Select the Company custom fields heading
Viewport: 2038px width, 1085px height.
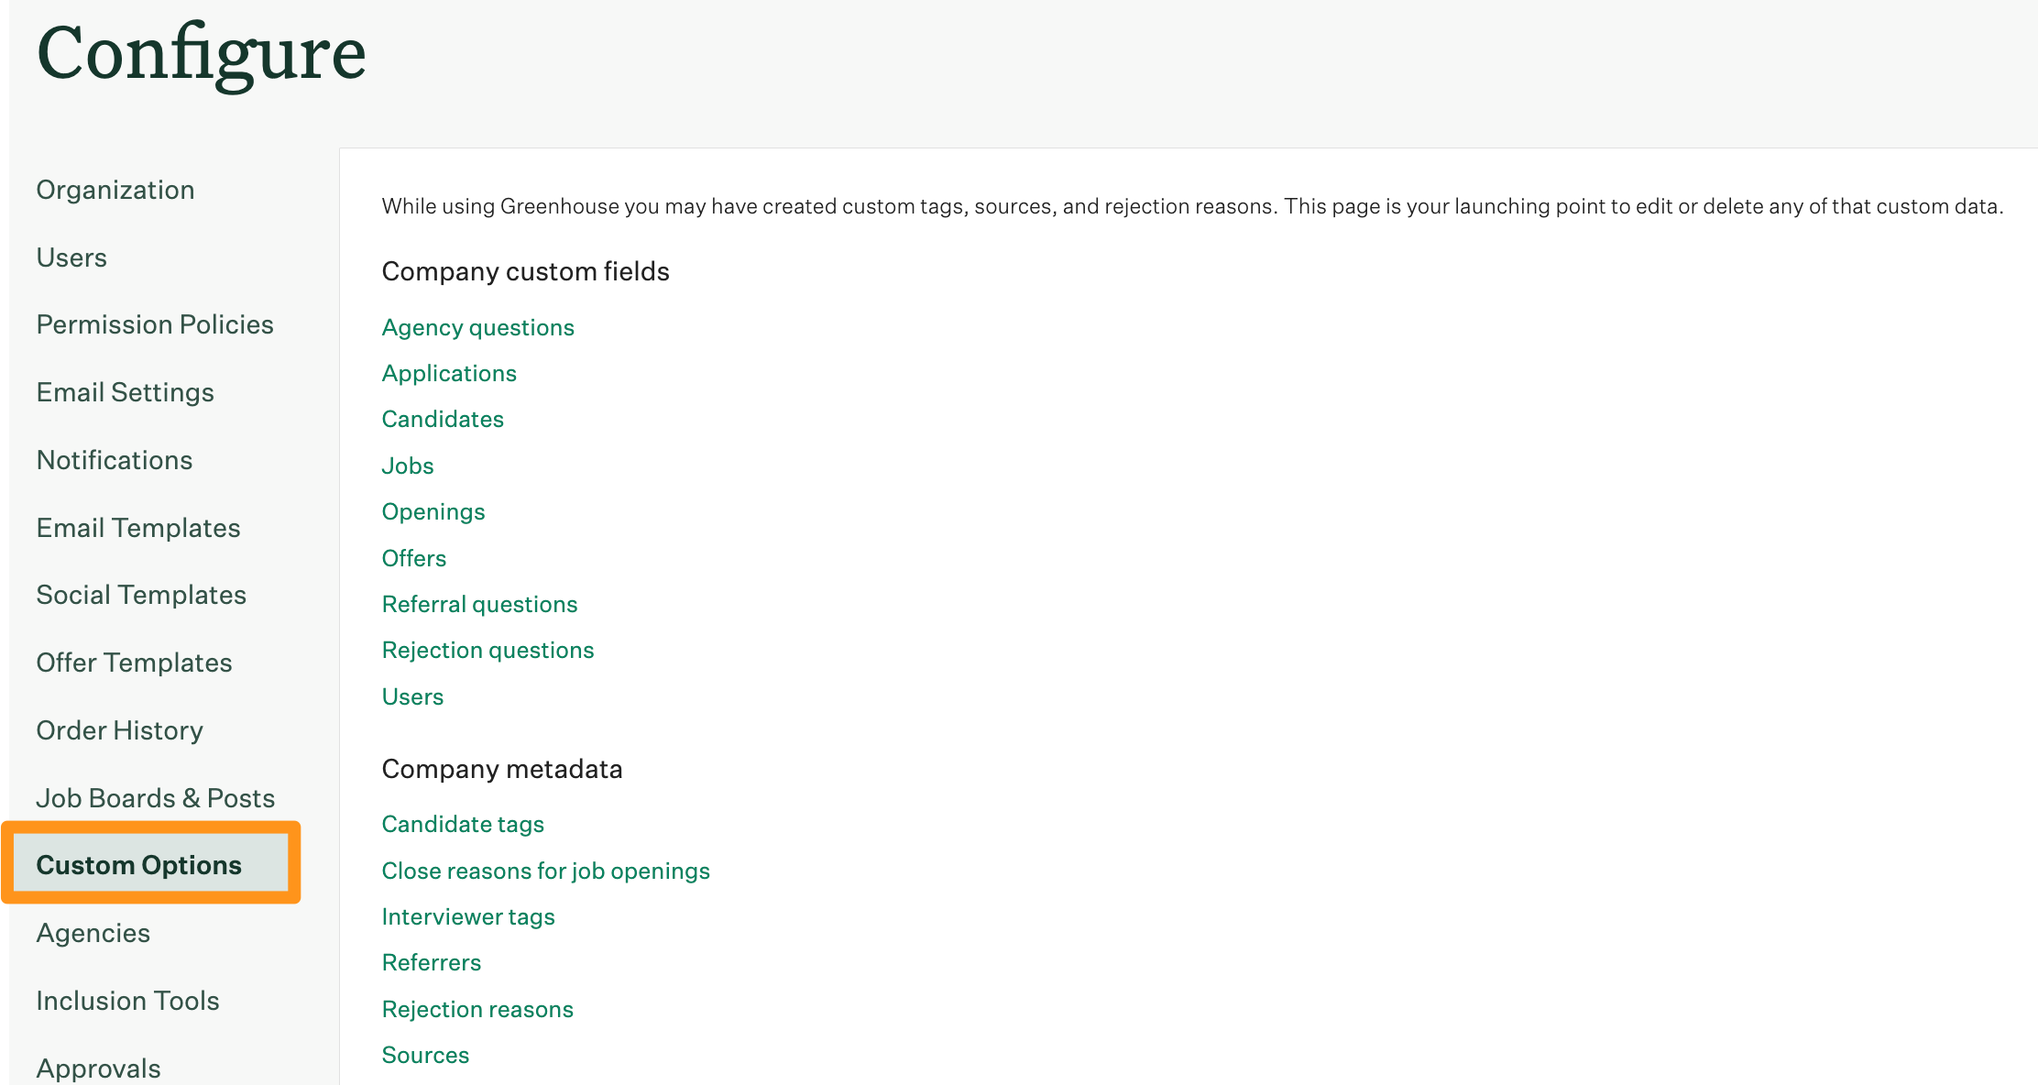[x=526, y=271]
